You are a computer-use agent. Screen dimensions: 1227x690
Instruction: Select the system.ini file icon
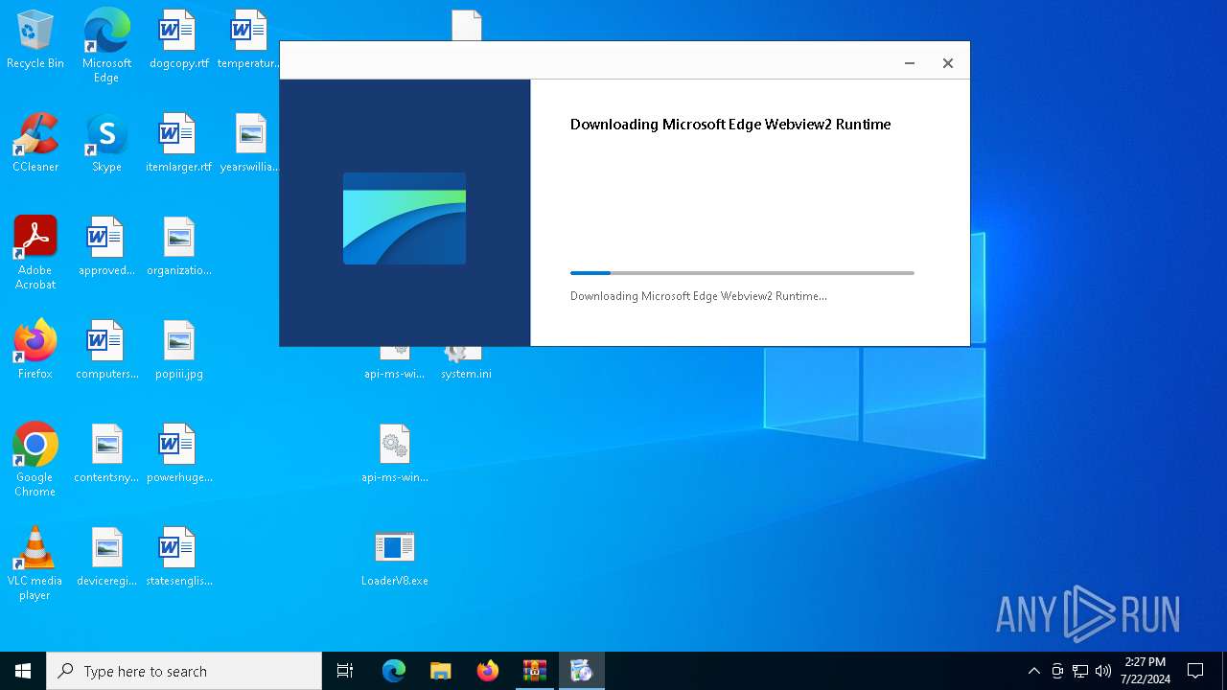click(466, 364)
